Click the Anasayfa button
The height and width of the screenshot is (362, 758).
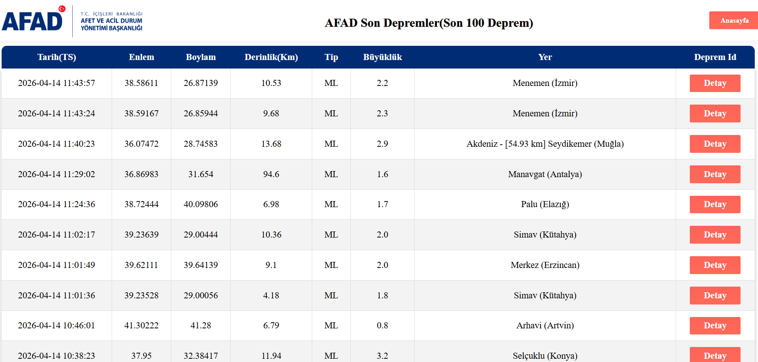[734, 20]
